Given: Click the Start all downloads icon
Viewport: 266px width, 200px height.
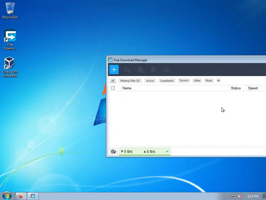Looking at the screenshot, I should point(127,70).
